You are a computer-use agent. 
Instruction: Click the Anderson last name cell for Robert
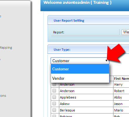click(x=67, y=91)
